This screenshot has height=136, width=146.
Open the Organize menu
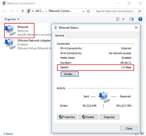click(12, 19)
